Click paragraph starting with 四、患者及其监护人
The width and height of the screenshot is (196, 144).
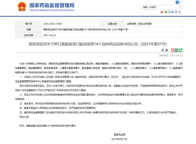point(58,108)
